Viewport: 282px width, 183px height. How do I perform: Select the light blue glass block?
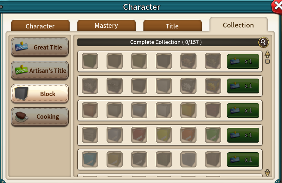tap(90, 159)
